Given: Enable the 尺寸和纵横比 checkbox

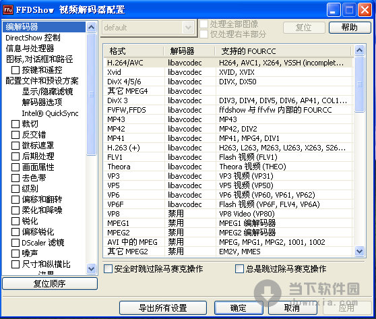Looking at the screenshot, I should coord(15,264).
